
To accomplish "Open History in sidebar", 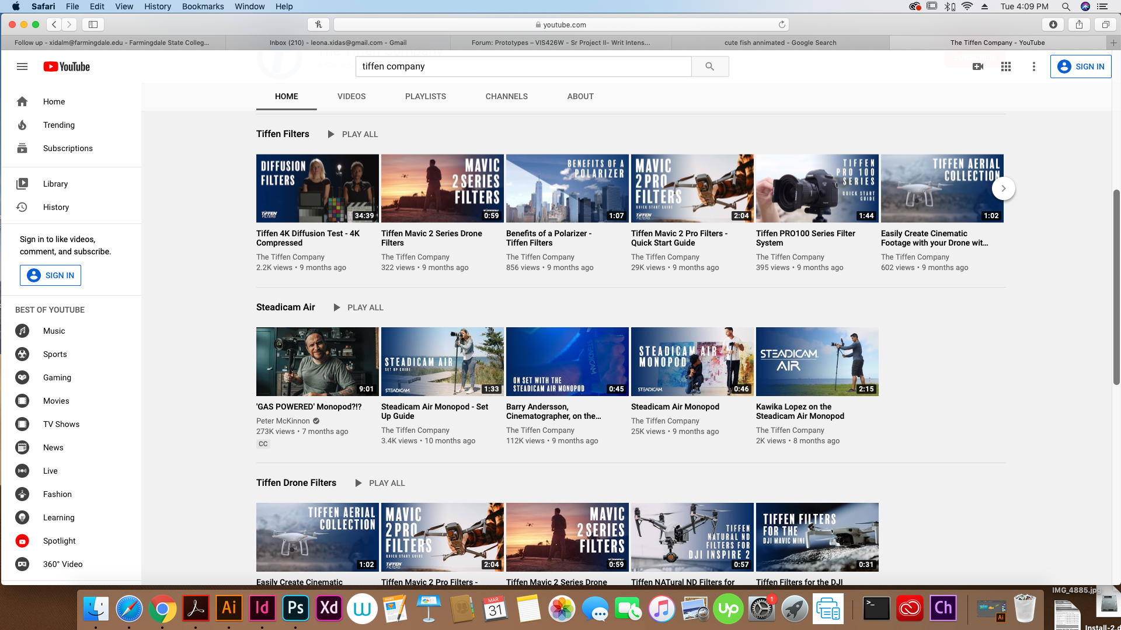I will [x=71, y=207].
